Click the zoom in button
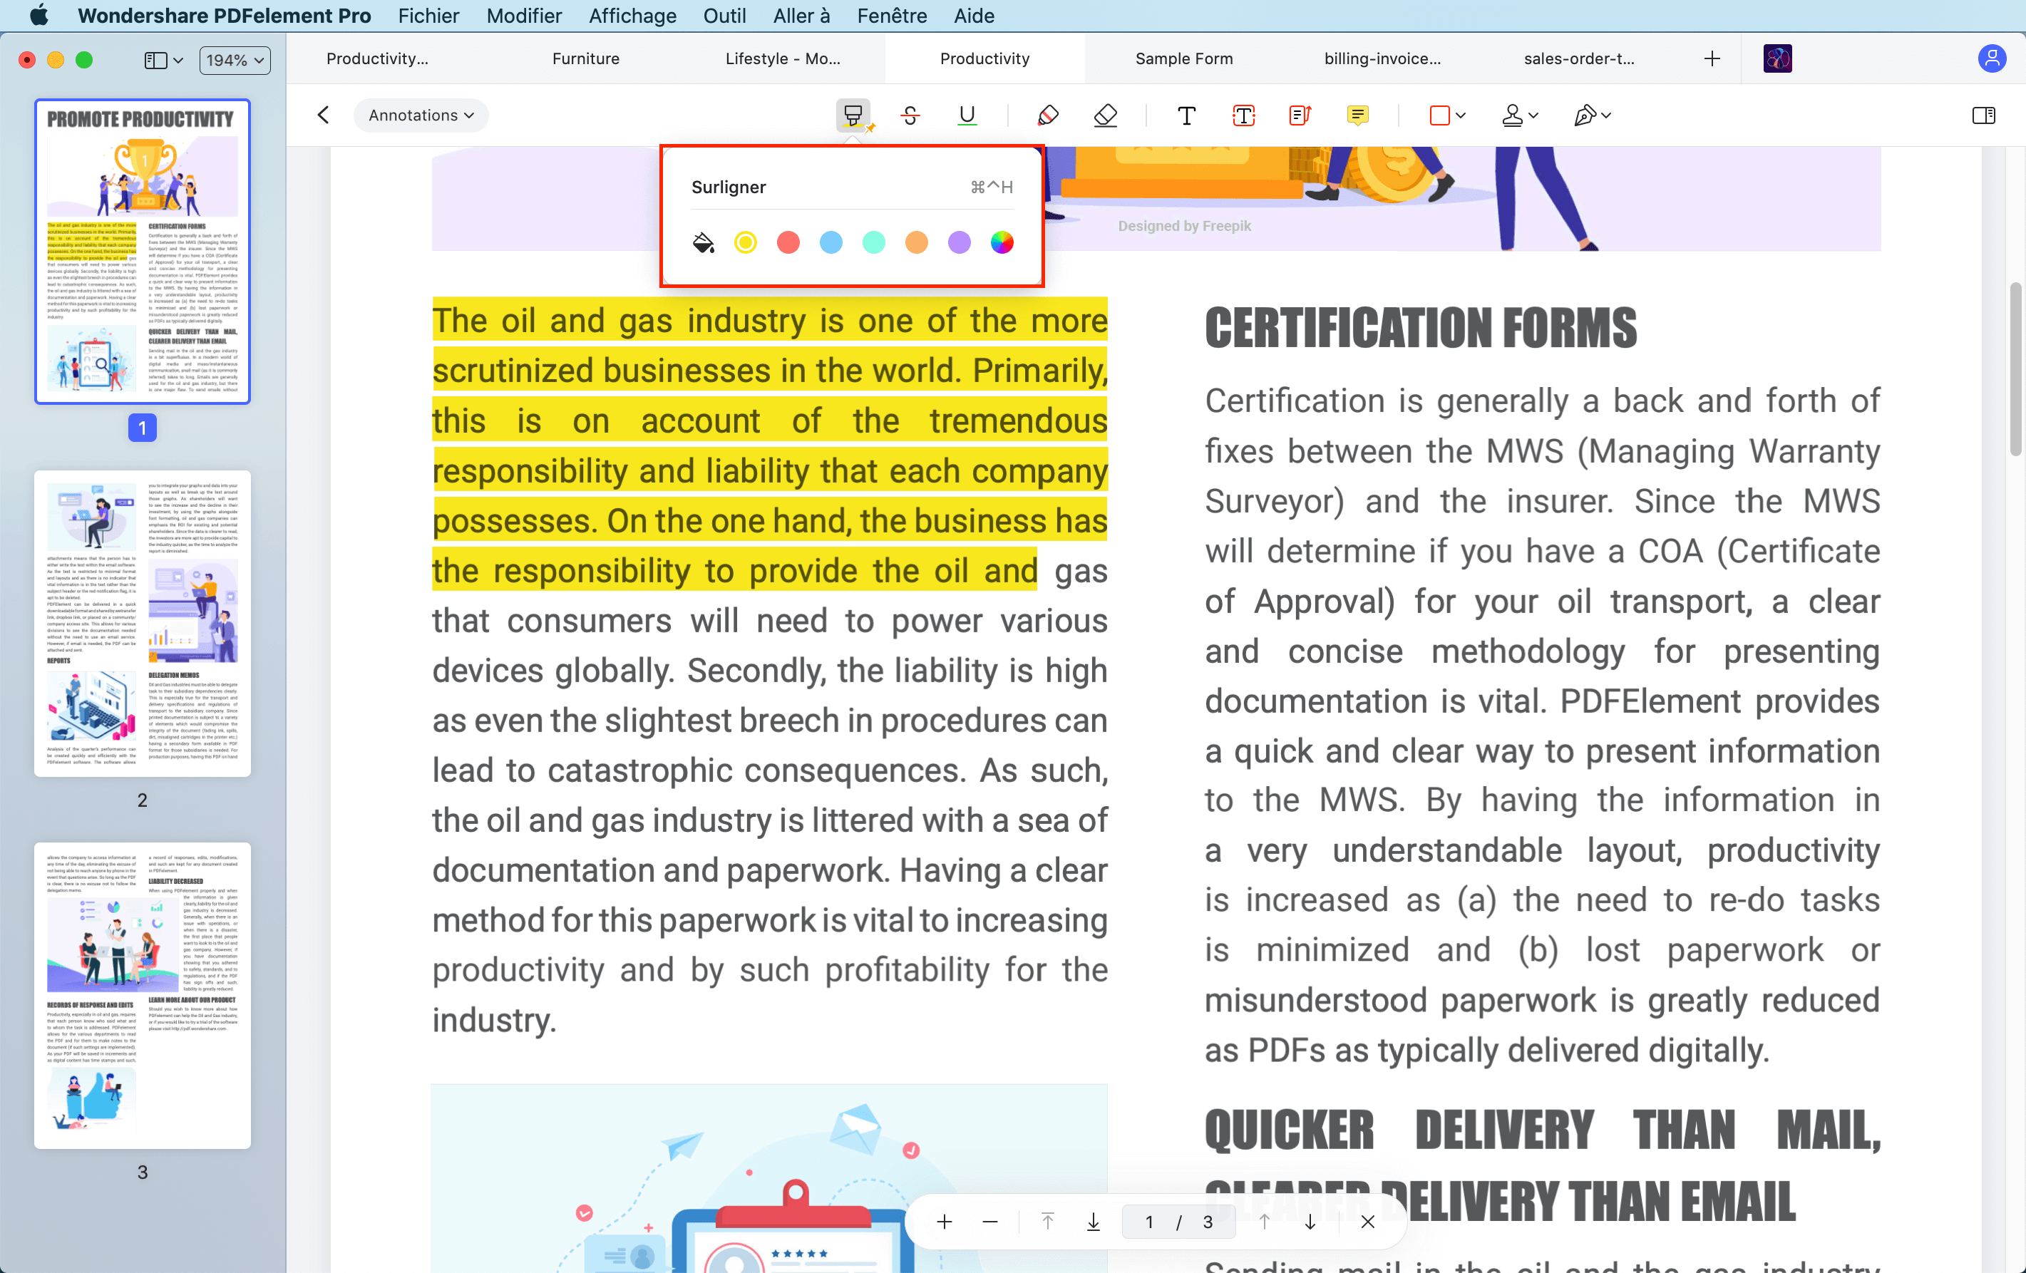The width and height of the screenshot is (2026, 1273). (945, 1222)
